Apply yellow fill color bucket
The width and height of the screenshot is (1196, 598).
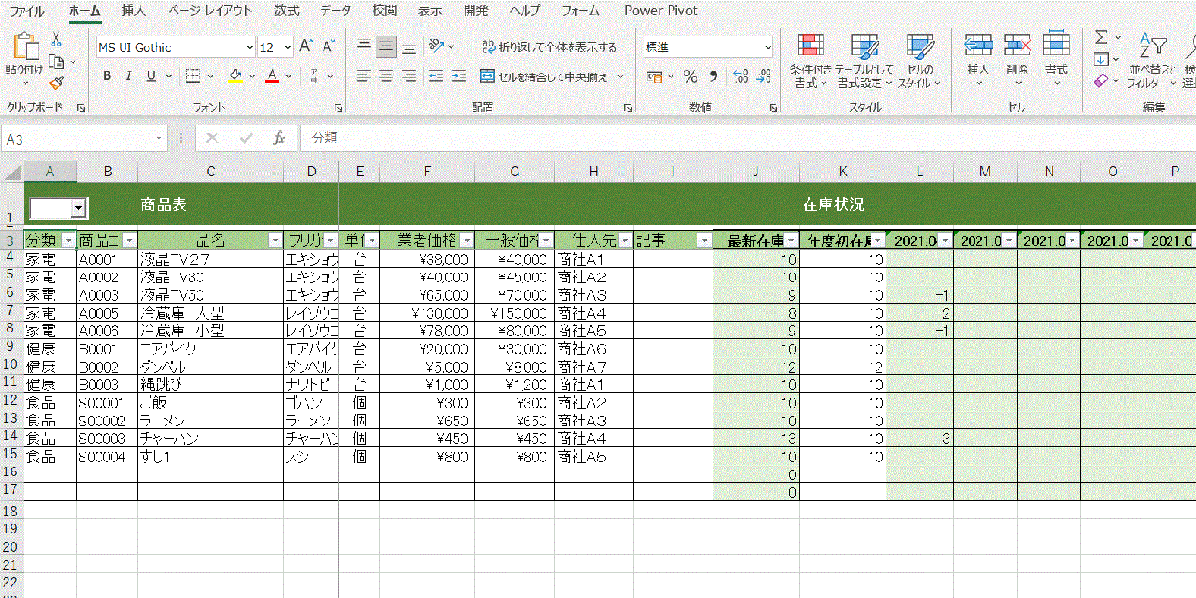point(235,75)
